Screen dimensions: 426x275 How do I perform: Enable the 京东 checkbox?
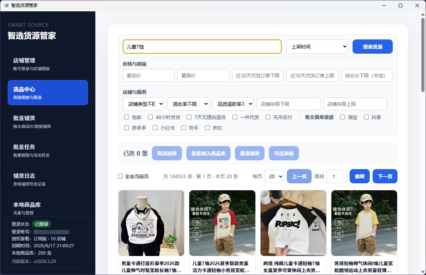(x=207, y=127)
